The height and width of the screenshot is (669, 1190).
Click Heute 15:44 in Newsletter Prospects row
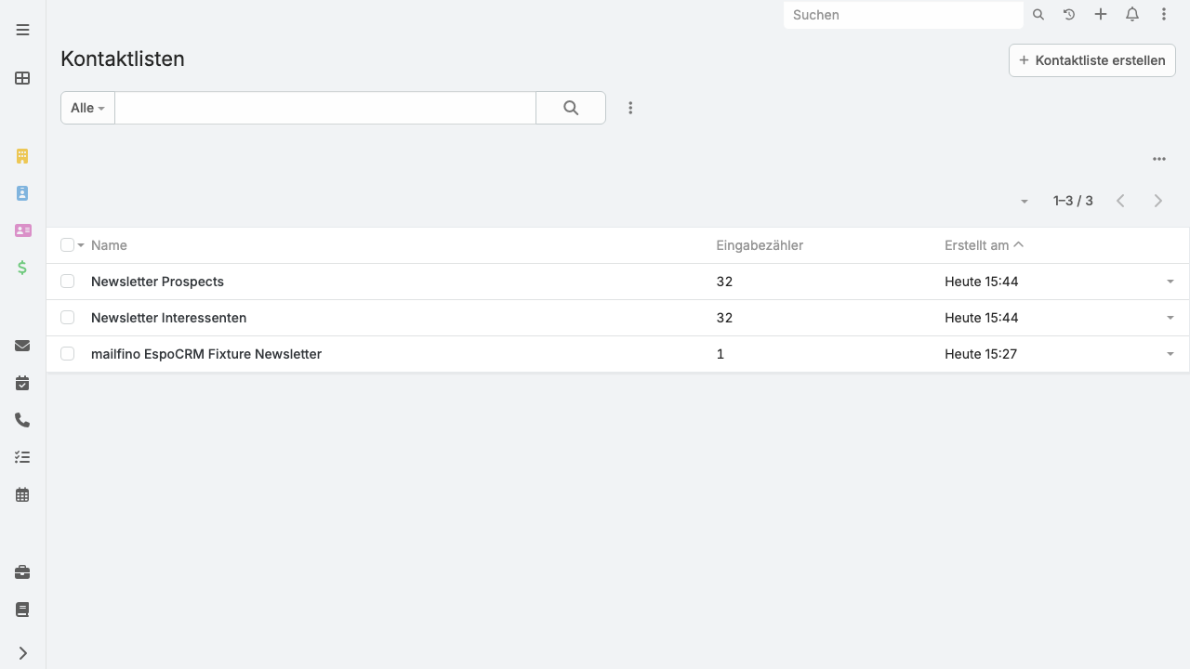(x=981, y=282)
